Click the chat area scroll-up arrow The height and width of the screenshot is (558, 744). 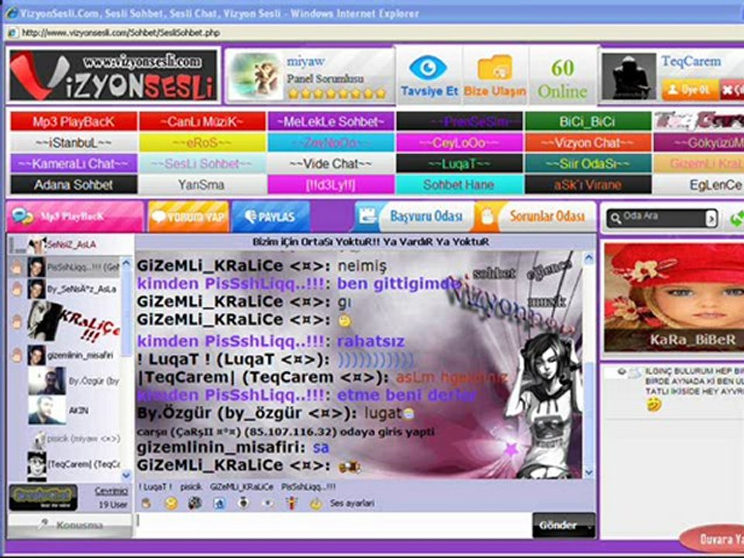[589, 258]
